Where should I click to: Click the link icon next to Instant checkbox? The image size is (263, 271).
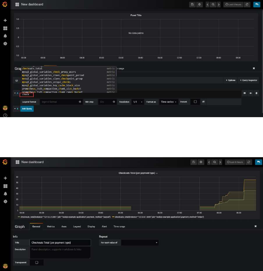(x=203, y=102)
